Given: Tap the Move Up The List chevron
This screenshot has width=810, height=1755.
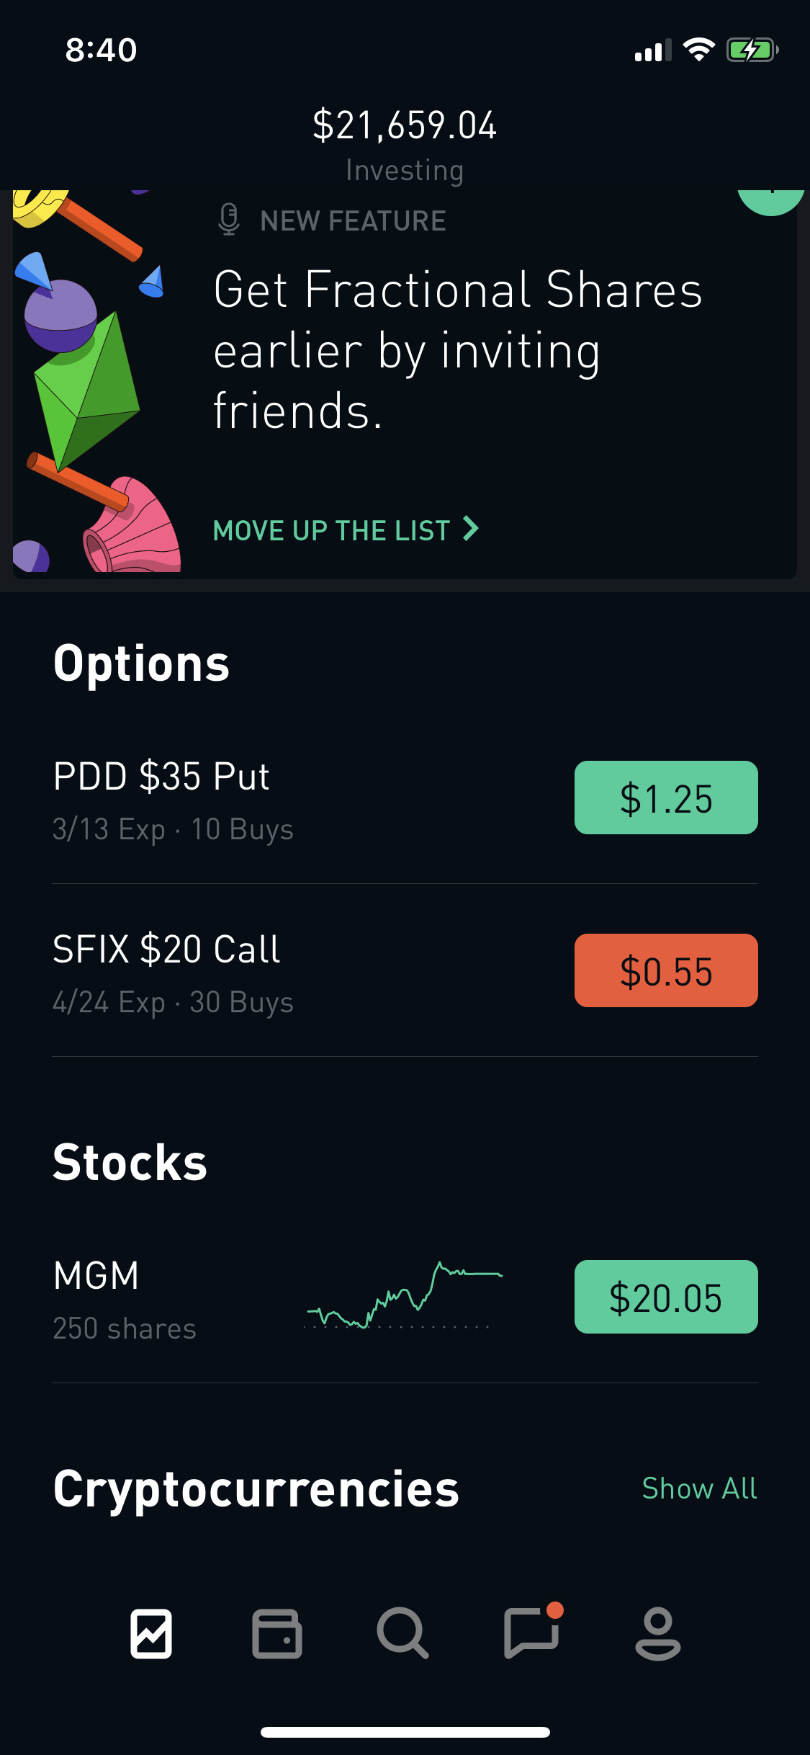Looking at the screenshot, I should pyautogui.click(x=471, y=530).
